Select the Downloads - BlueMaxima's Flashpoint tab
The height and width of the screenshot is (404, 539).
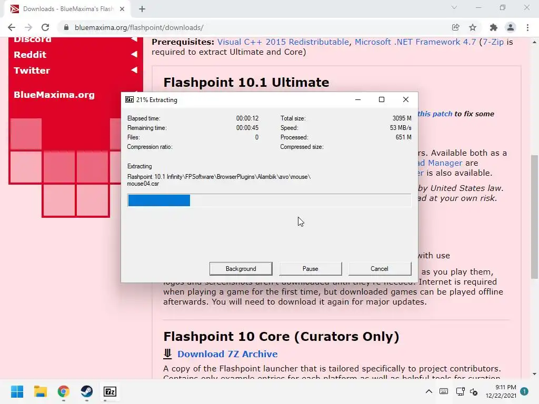[68, 9]
